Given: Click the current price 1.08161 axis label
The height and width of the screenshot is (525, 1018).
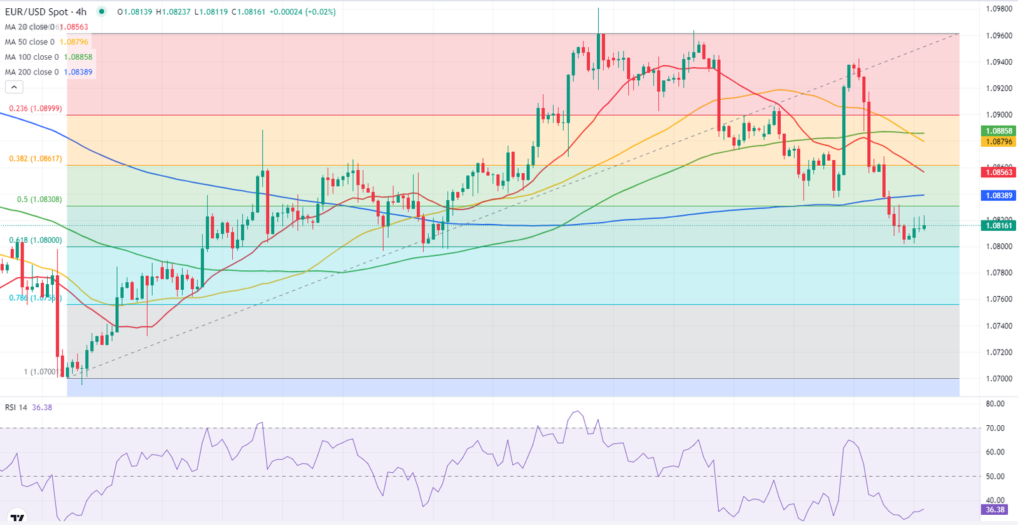Looking at the screenshot, I should (998, 226).
